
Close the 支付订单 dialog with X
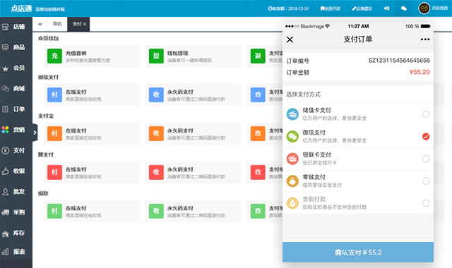(290, 39)
